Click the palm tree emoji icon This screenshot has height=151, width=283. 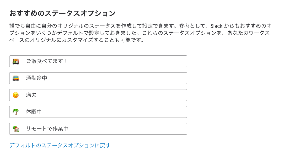click(16, 112)
